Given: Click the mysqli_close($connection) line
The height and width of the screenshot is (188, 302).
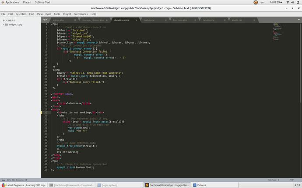Looking at the screenshot, I should (x=75, y=167).
